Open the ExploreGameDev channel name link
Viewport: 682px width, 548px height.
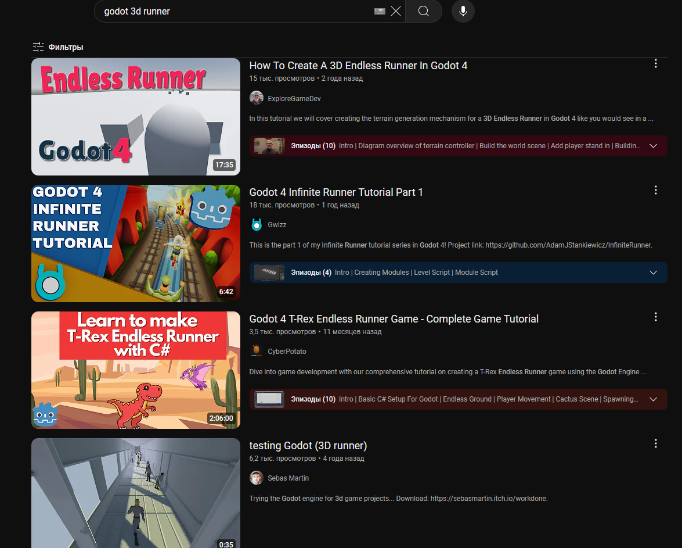tap(294, 99)
